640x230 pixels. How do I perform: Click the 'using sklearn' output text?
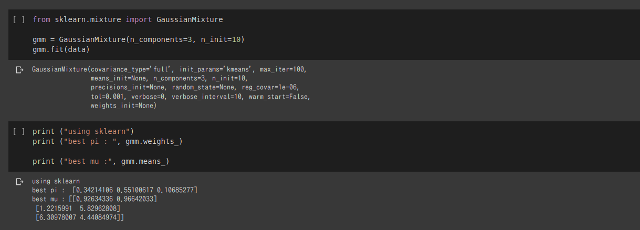(56, 181)
